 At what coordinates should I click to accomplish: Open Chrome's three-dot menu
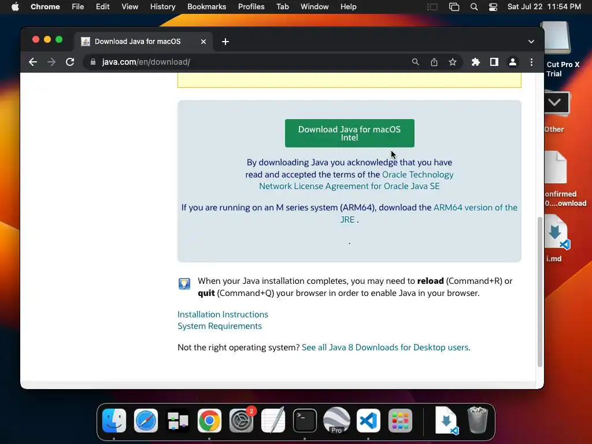click(532, 62)
